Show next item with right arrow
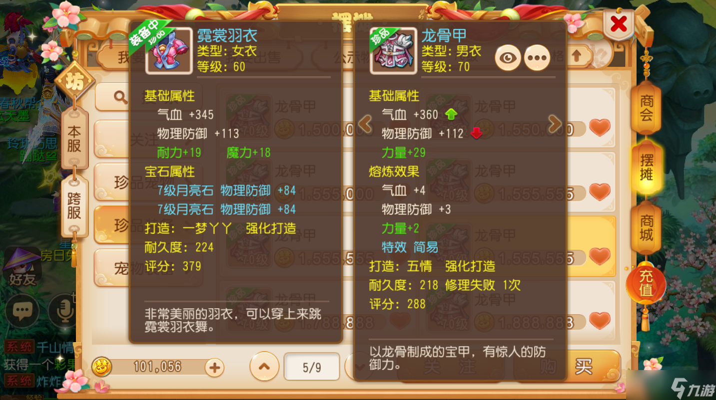Image resolution: width=716 pixels, height=400 pixels. coord(555,124)
